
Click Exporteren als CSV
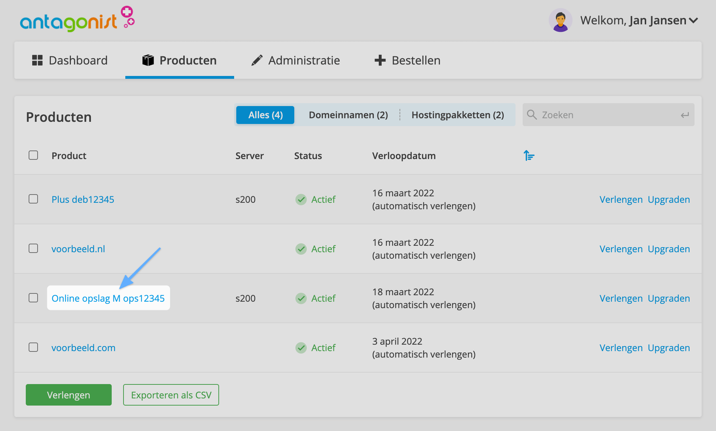pyautogui.click(x=171, y=394)
